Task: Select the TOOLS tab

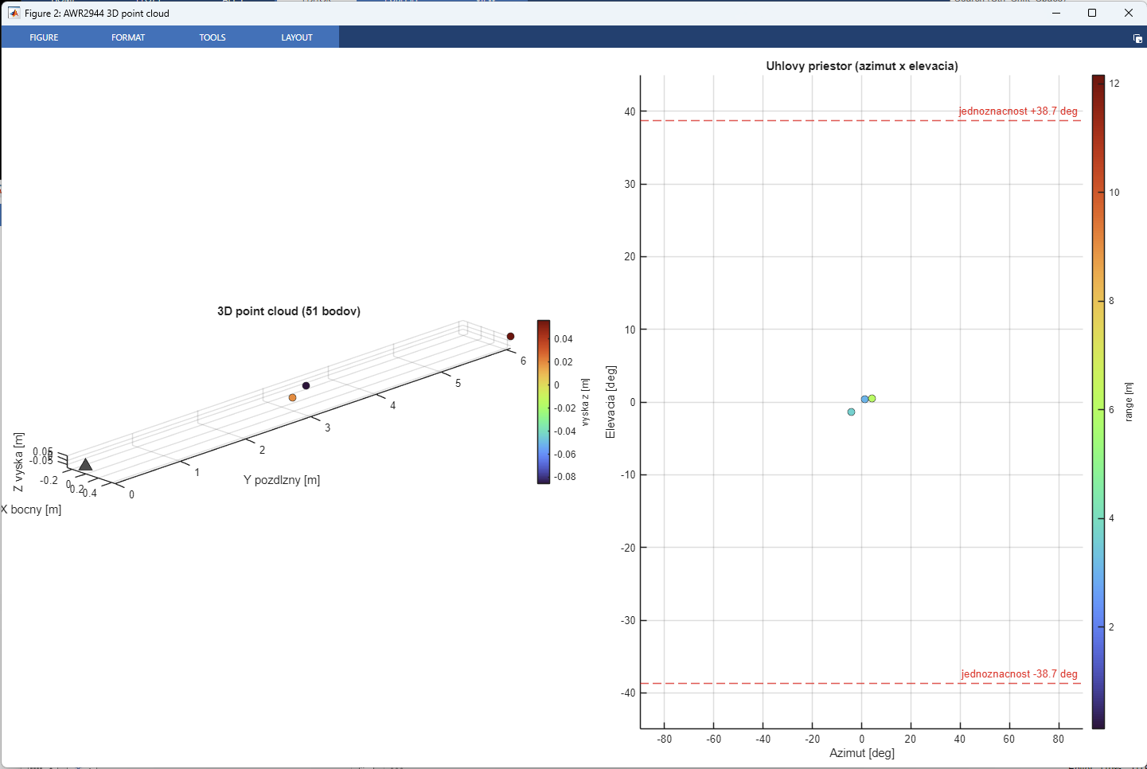Action: (213, 37)
